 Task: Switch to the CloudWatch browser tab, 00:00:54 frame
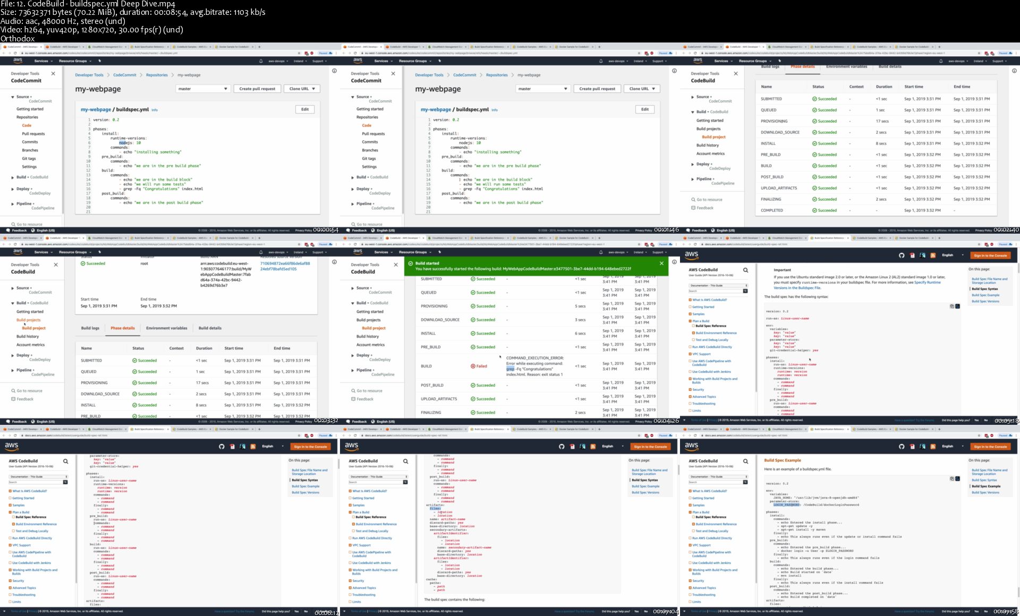coord(108,47)
